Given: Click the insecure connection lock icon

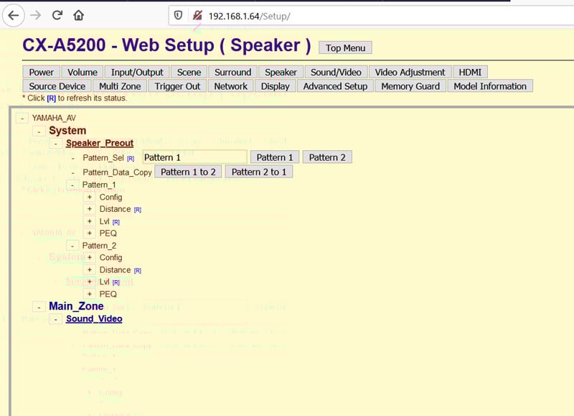Looking at the screenshot, I should 197,15.
